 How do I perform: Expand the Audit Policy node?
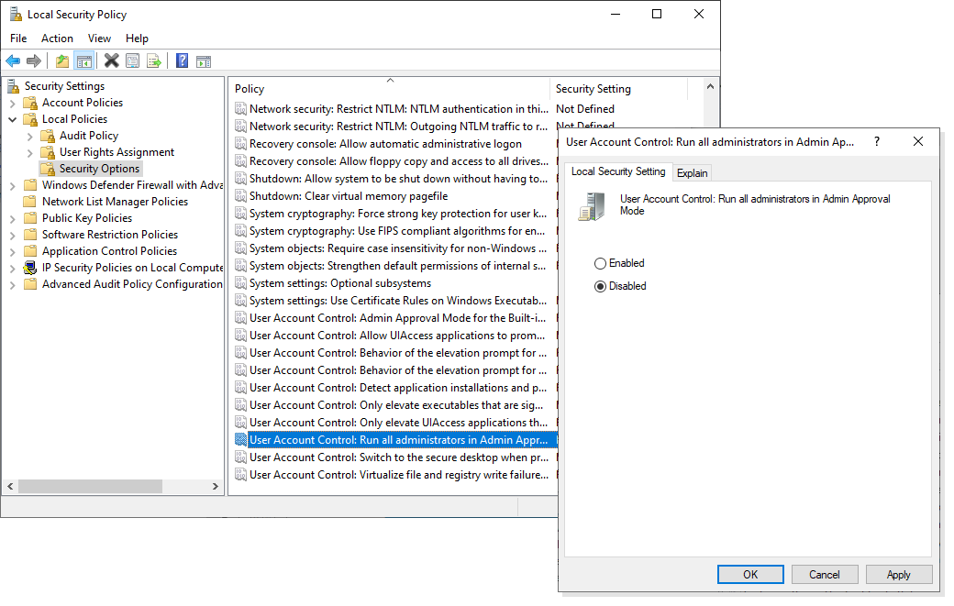coord(29,137)
